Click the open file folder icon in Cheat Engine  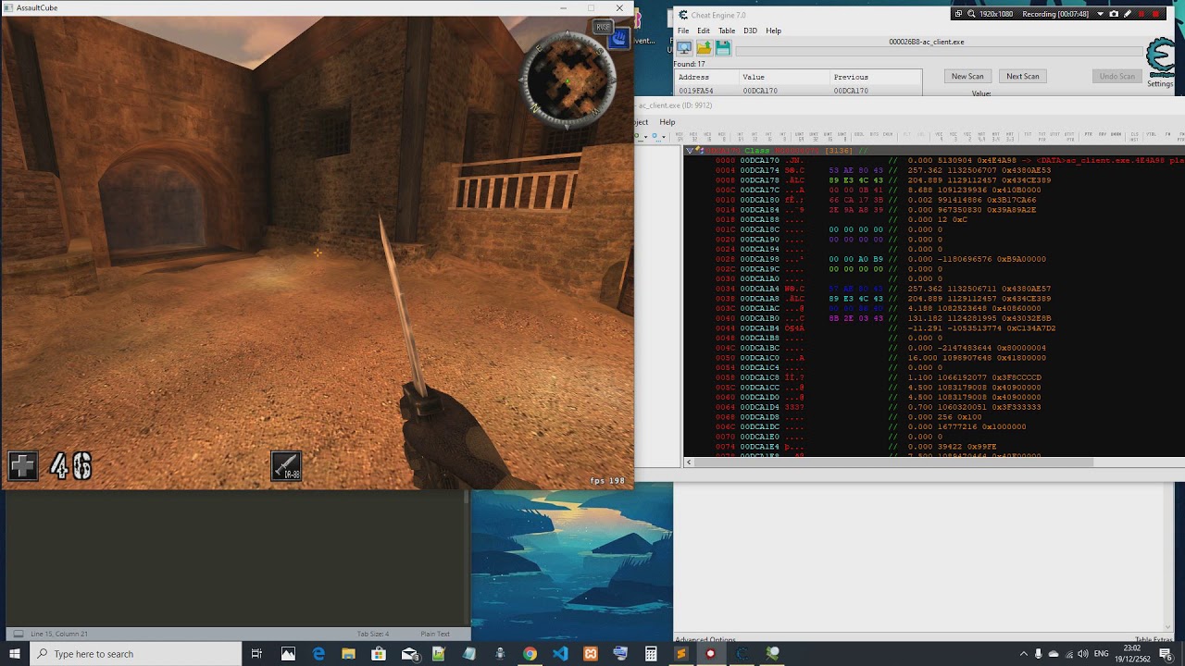(x=704, y=48)
